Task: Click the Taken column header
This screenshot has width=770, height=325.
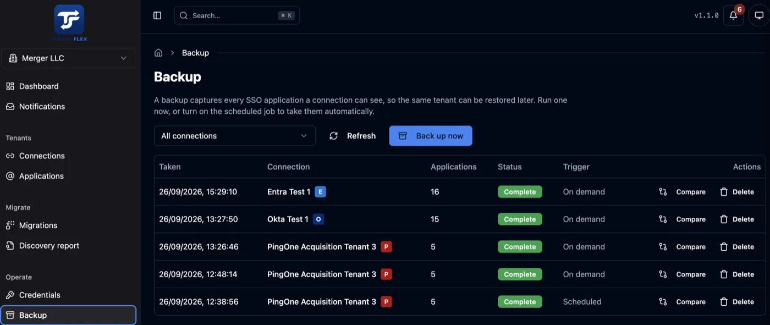Action: tap(170, 167)
